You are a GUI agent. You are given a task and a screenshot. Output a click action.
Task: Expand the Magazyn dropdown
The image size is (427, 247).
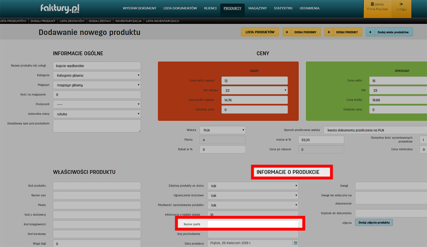pos(97,85)
